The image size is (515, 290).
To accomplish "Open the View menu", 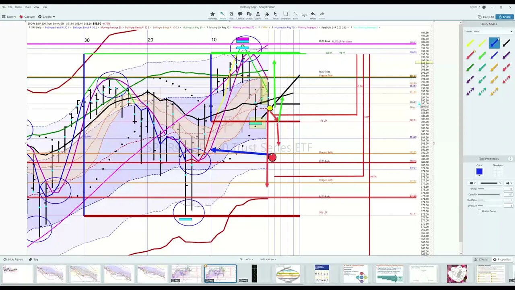I will click(x=36, y=7).
